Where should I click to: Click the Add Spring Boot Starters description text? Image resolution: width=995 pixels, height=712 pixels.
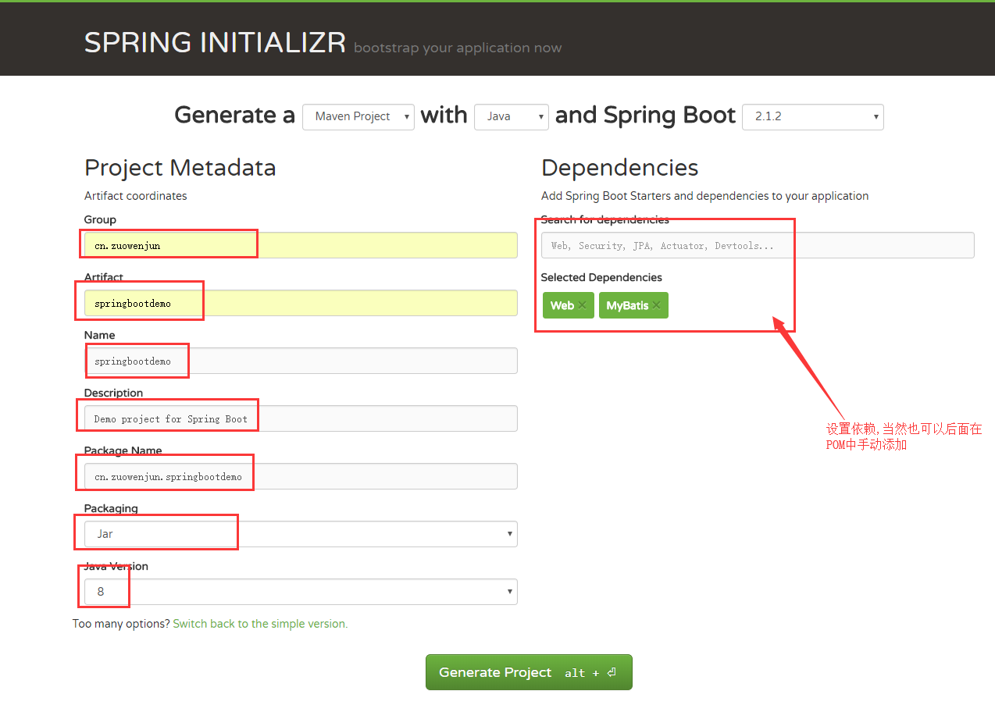[705, 196]
